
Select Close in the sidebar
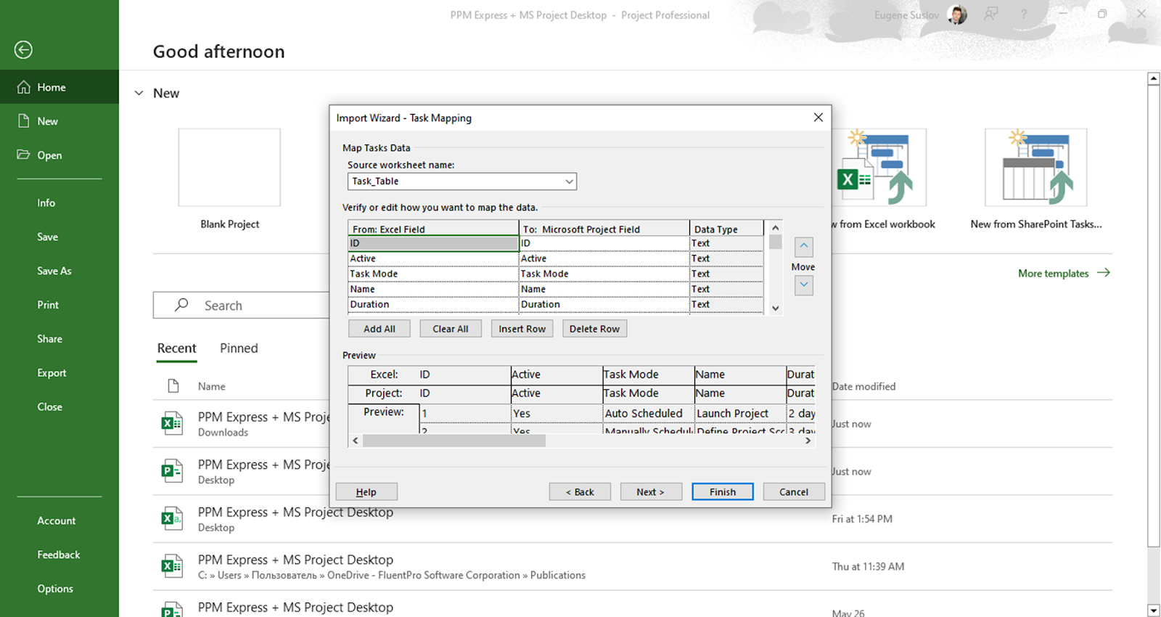pyautogui.click(x=49, y=407)
